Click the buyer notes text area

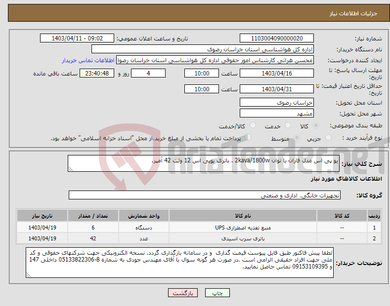tap(179, 263)
